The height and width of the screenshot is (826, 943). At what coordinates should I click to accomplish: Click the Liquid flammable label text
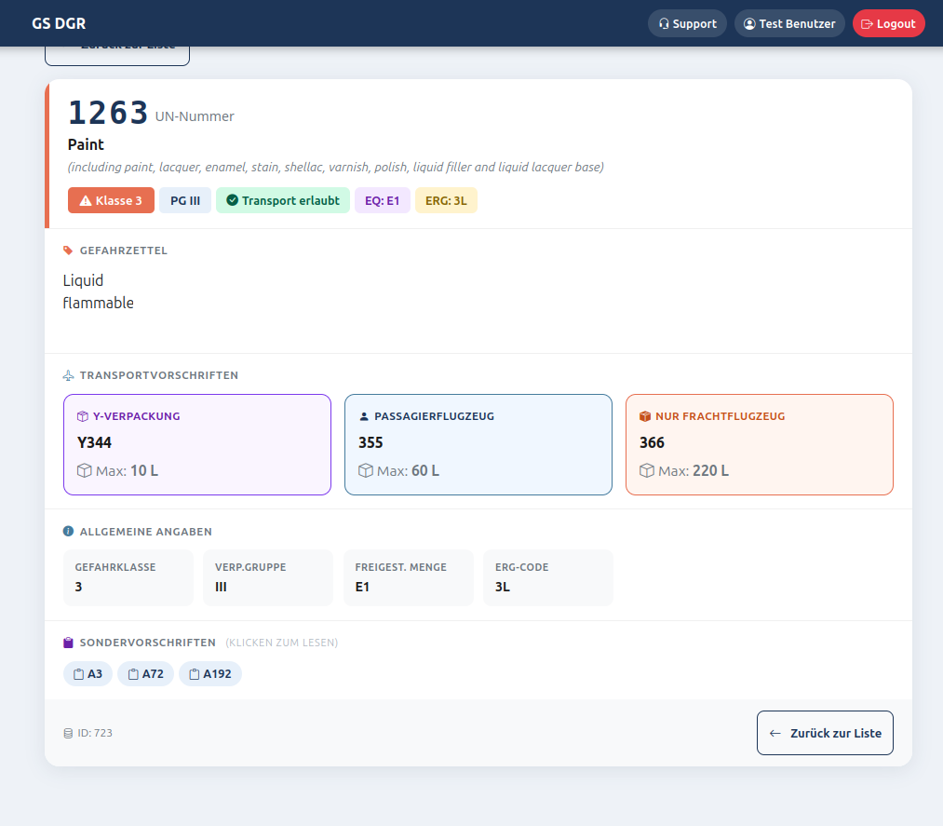(98, 291)
